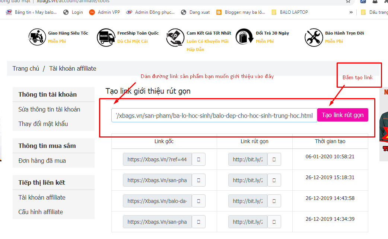Image resolution: width=388 pixels, height=239 pixels.
Task: Click the Đổi Trả 30 Ngày bag icon
Action: click(245, 38)
